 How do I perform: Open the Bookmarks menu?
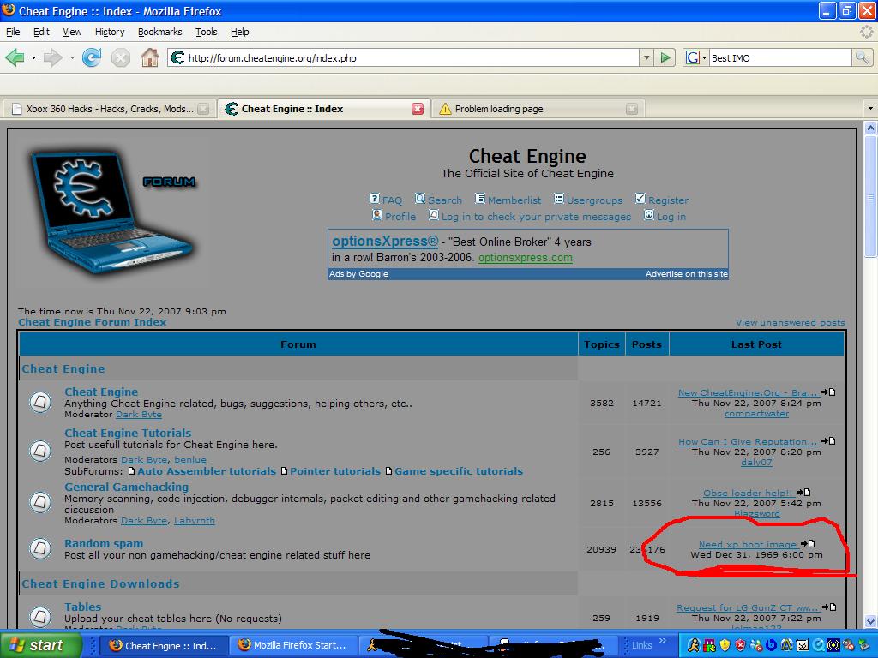click(159, 32)
